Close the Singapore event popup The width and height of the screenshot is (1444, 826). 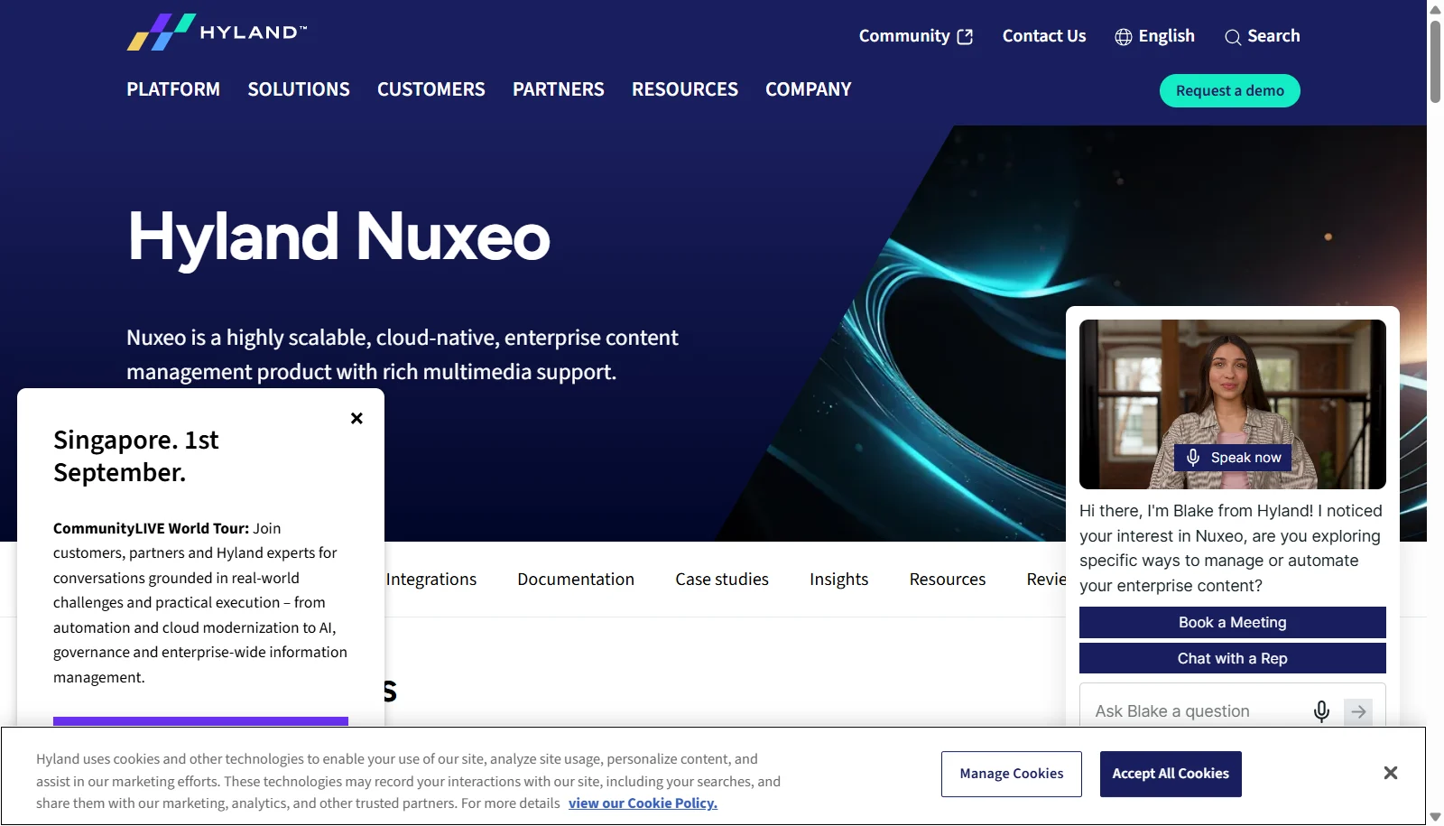click(356, 418)
